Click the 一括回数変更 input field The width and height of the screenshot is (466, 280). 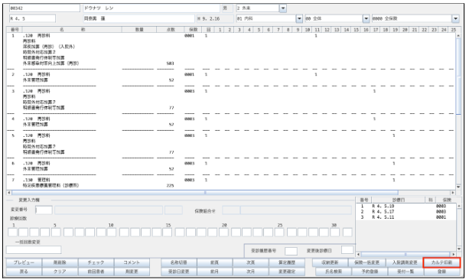click(34, 249)
